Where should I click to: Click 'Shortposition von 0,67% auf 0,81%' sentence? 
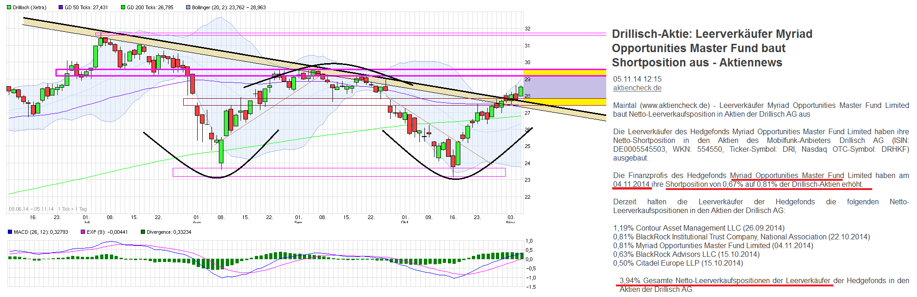tap(764, 184)
